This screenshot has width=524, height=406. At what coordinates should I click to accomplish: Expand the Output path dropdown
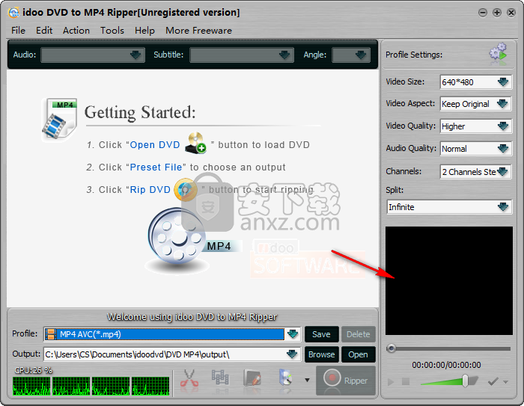[292, 354]
